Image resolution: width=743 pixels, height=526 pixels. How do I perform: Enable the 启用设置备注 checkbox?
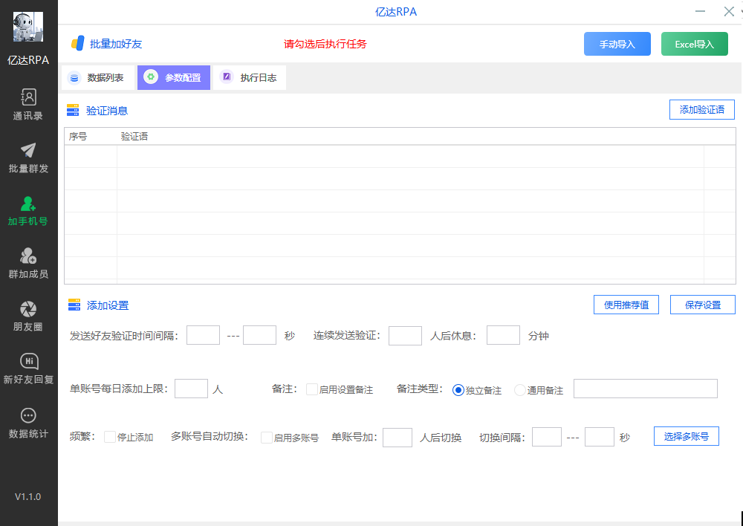click(x=312, y=389)
